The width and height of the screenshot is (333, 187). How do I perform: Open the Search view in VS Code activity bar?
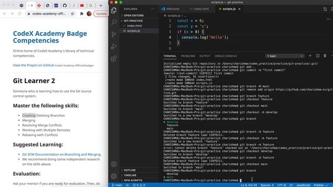click(114, 22)
